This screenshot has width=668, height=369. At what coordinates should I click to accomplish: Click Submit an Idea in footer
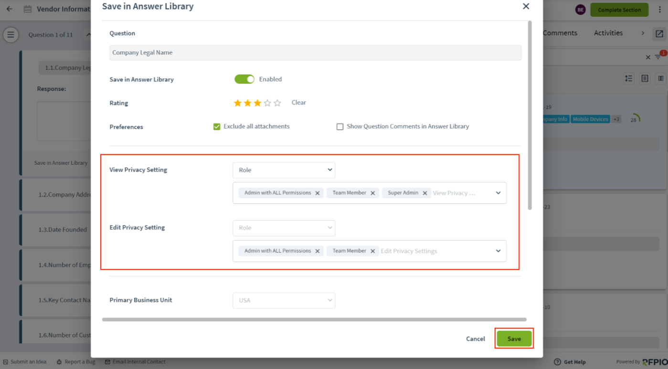(25, 362)
